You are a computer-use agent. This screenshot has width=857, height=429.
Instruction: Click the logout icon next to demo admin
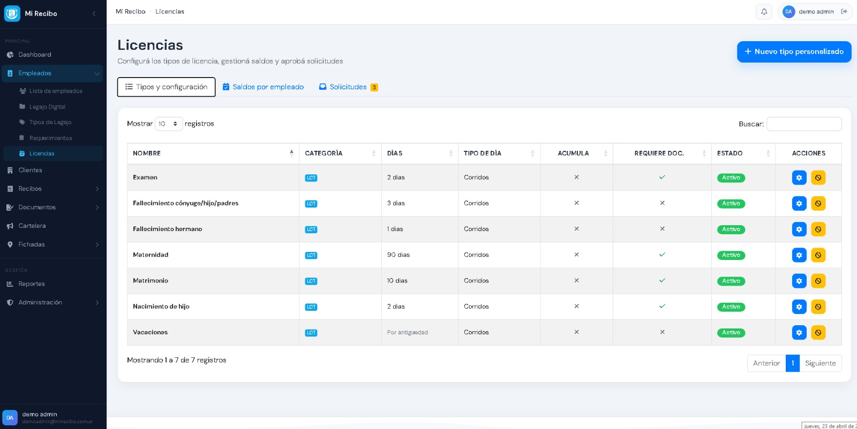click(x=844, y=12)
